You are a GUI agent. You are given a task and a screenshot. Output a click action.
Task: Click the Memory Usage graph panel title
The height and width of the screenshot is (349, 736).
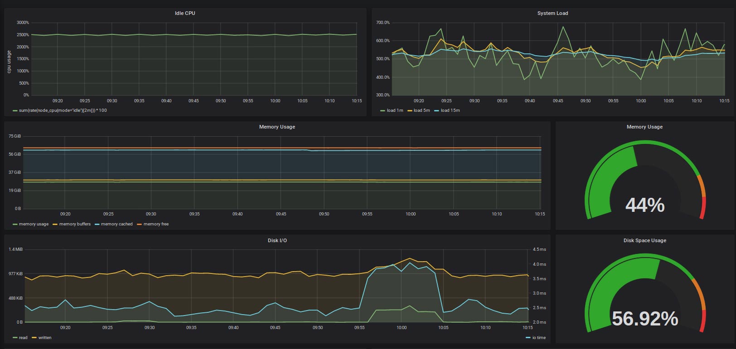277,127
